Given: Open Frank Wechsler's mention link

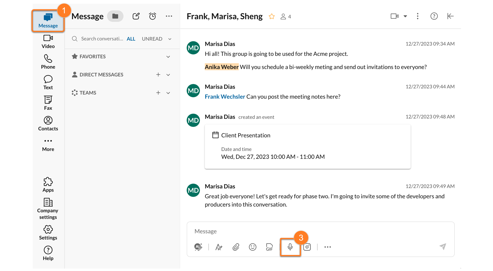Looking at the screenshot, I should (225, 97).
